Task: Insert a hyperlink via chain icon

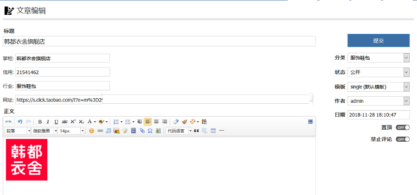Action: click(x=100, y=131)
